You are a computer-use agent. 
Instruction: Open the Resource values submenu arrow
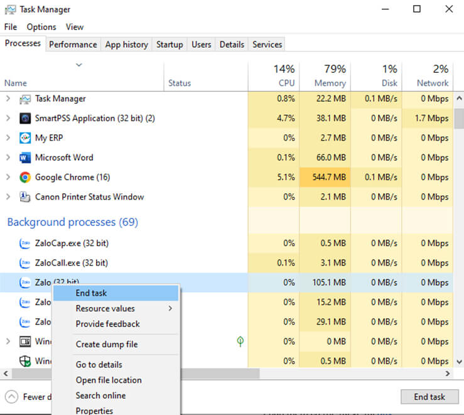pos(170,308)
